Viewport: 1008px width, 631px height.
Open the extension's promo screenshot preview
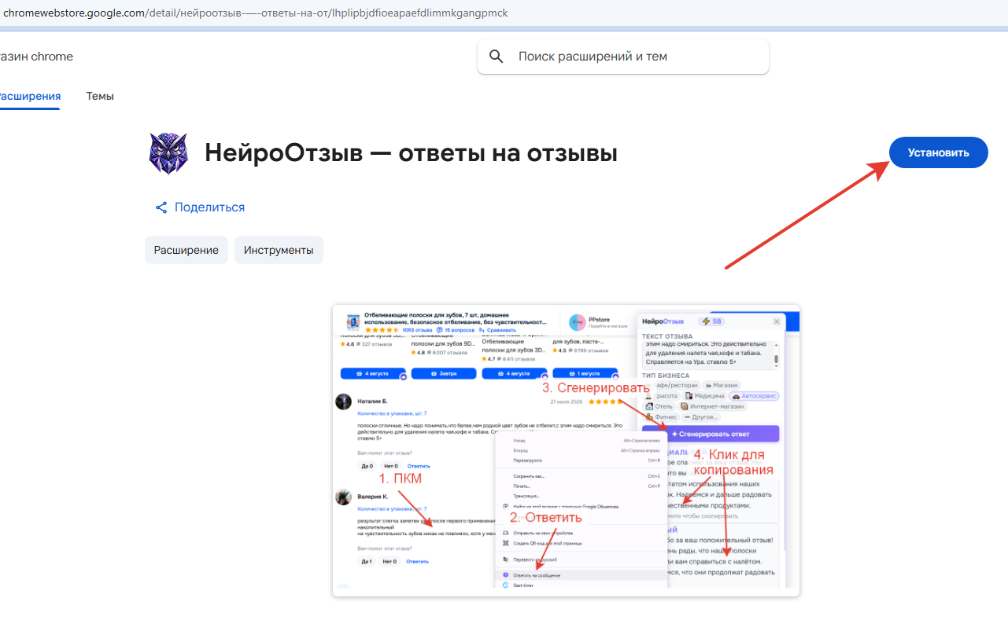point(566,451)
